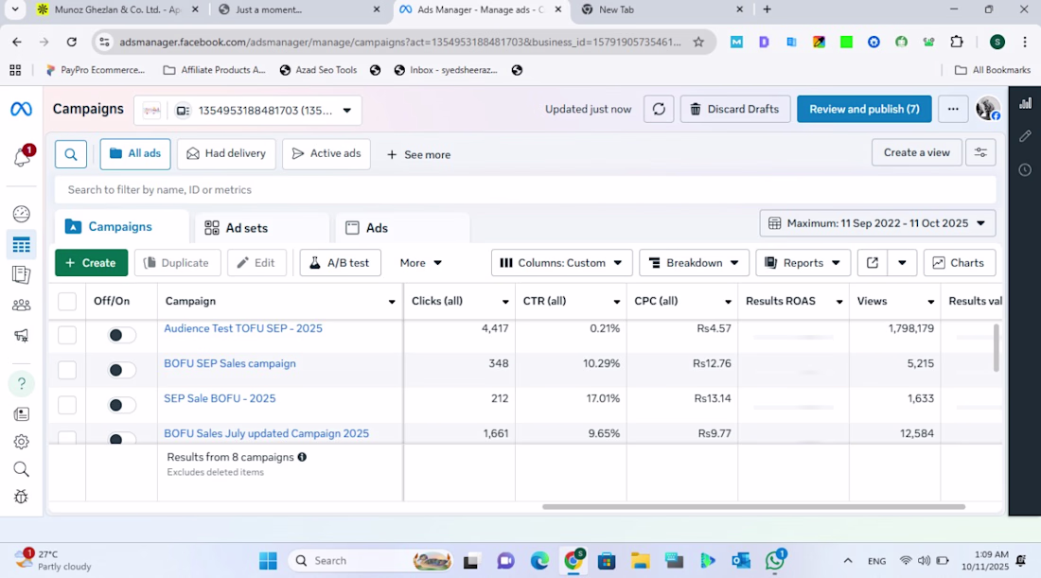Open the Audience Test TOFU SEP - 2025 link
1041x578 pixels.
click(x=243, y=328)
